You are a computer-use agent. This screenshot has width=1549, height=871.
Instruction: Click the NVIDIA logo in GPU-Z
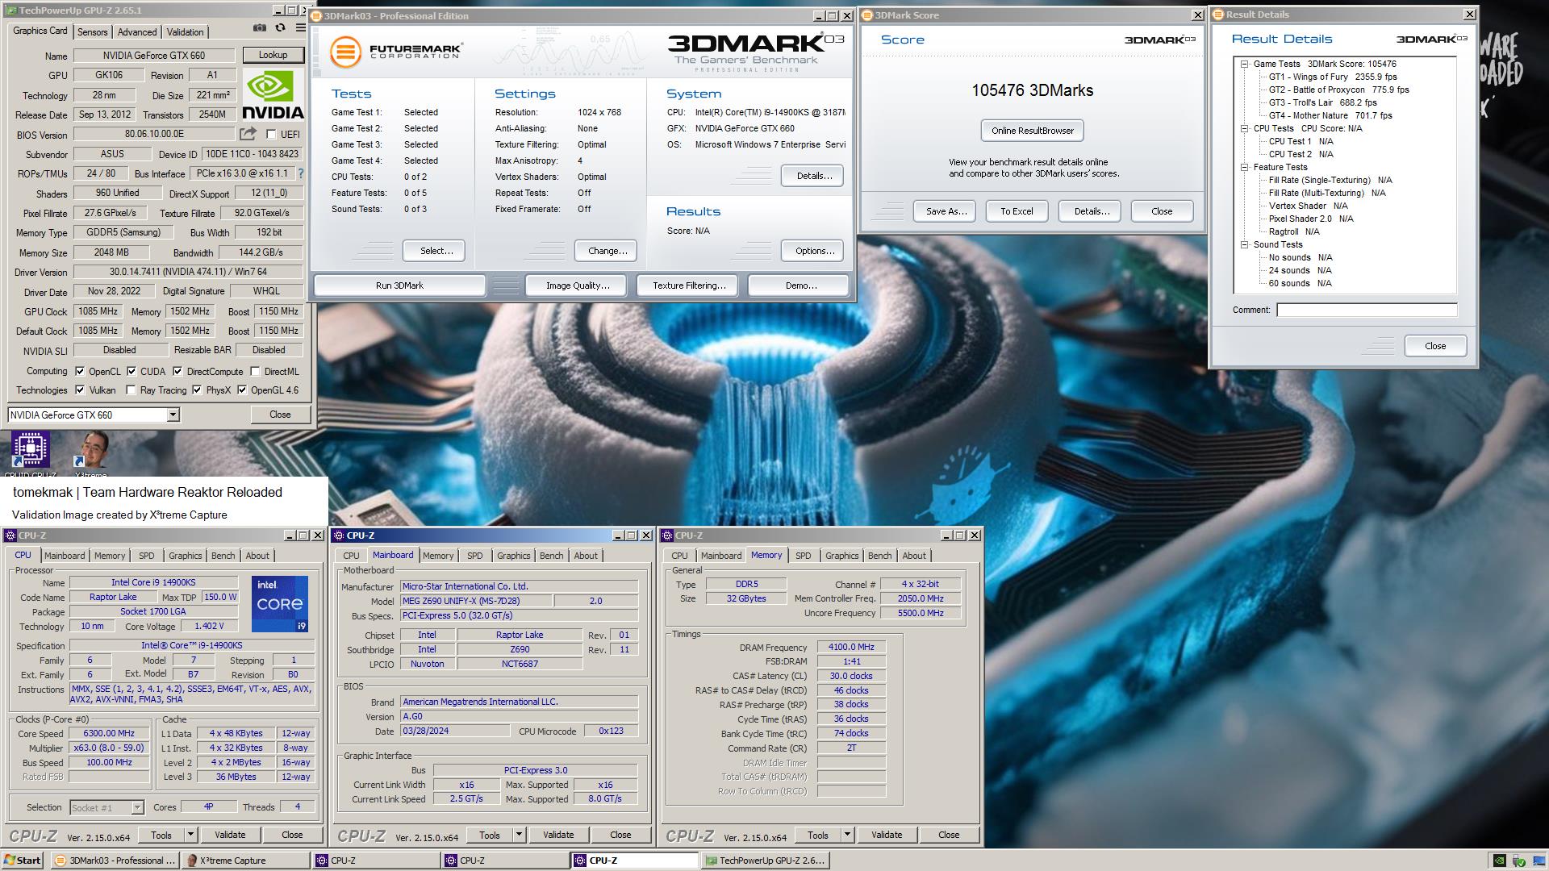point(272,94)
